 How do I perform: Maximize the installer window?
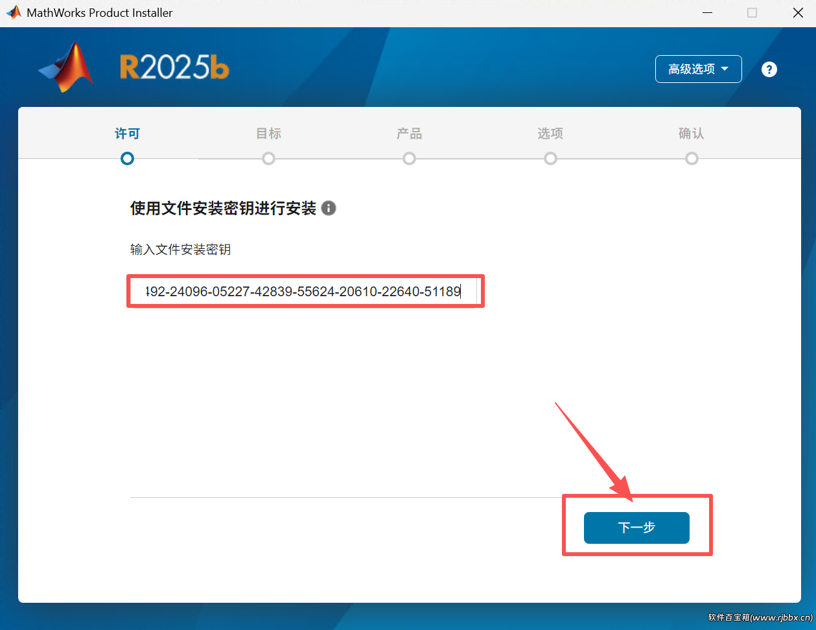click(x=752, y=13)
